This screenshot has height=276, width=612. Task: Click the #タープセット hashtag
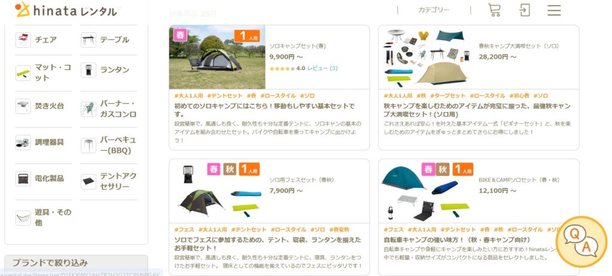tap(448, 96)
